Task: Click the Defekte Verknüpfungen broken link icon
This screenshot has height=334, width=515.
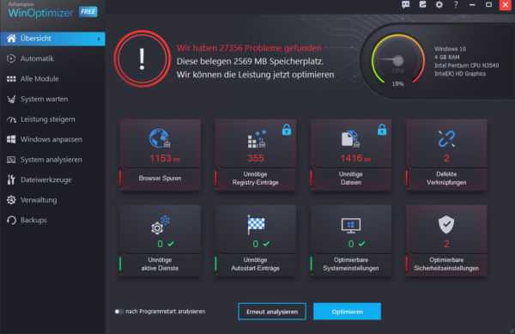Action: pyautogui.click(x=446, y=138)
